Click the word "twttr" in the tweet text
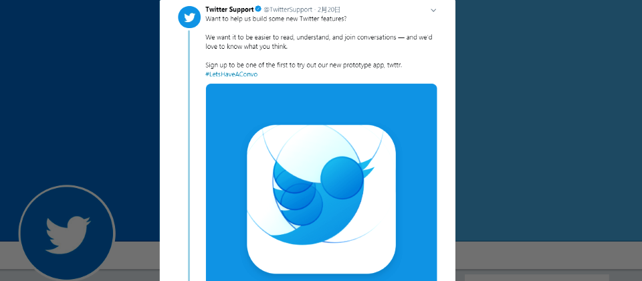 394,65
